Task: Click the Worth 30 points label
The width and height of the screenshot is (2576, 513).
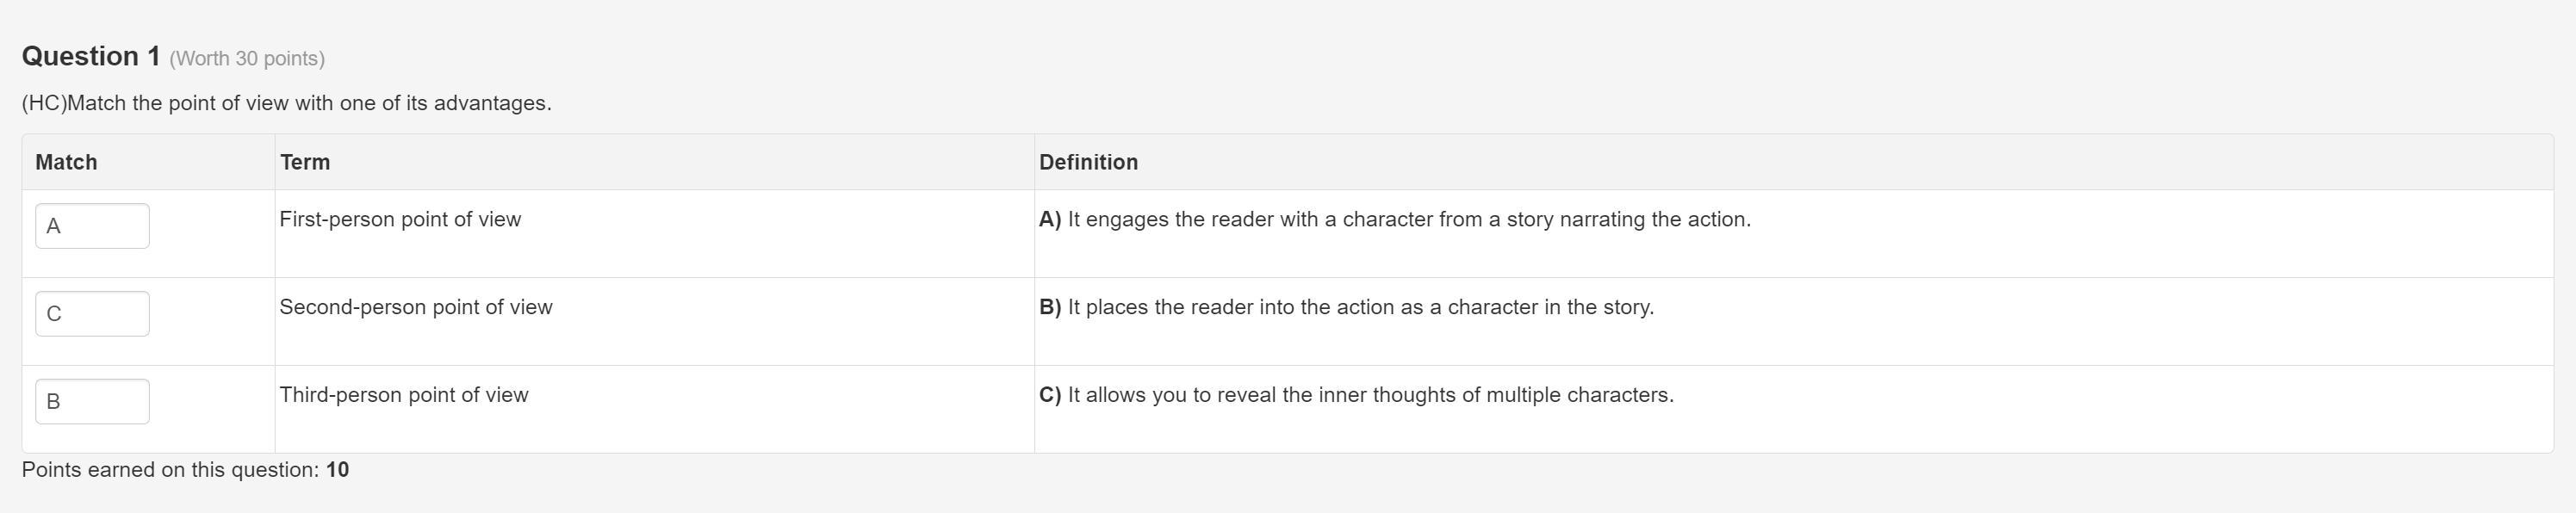Action: [247, 59]
